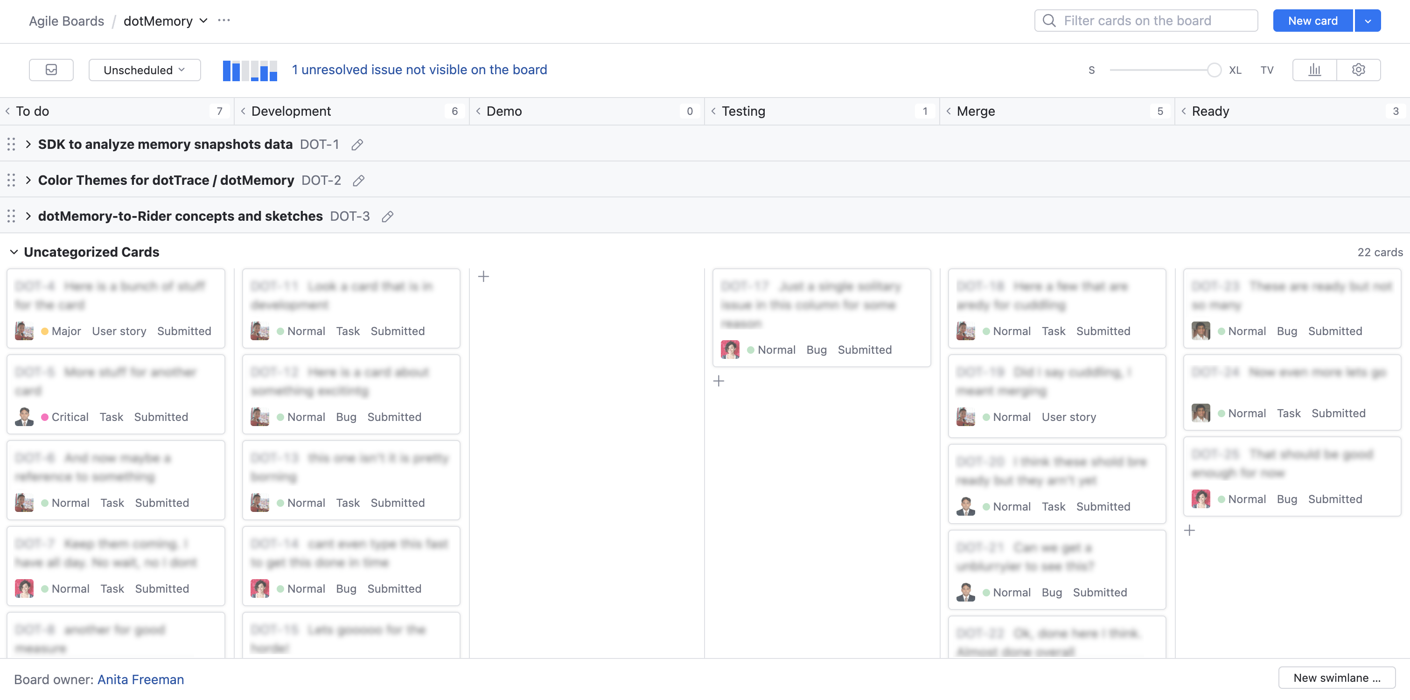Expand the Color Themes swimlane

pyautogui.click(x=28, y=180)
